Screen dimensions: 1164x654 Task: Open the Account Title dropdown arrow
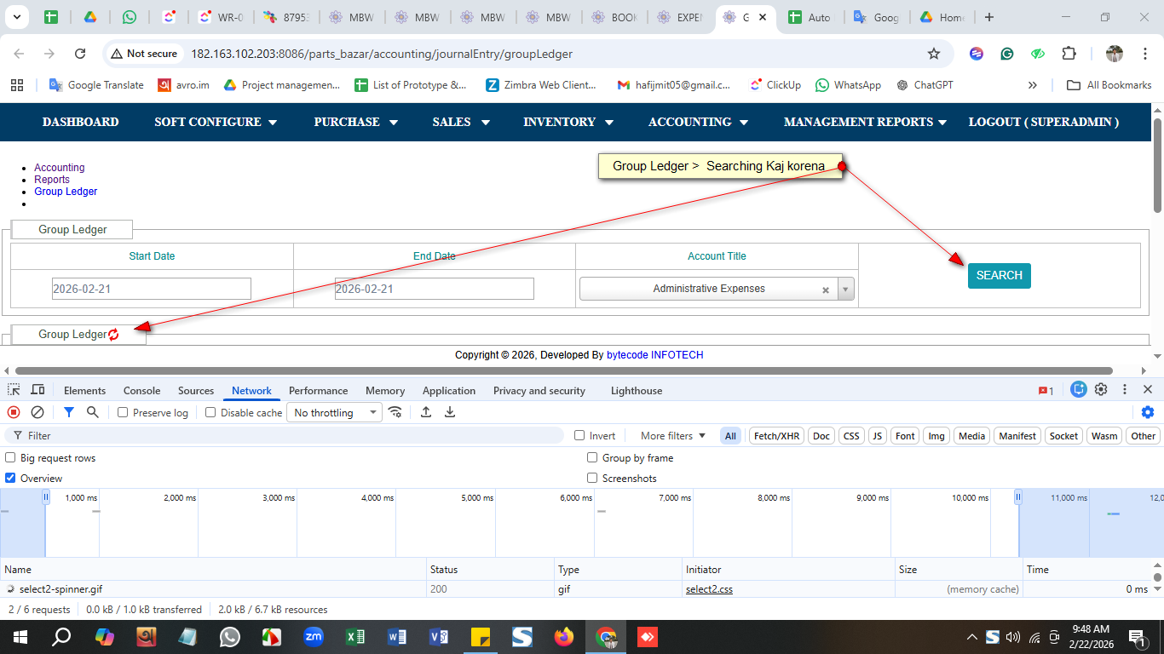pyautogui.click(x=845, y=290)
